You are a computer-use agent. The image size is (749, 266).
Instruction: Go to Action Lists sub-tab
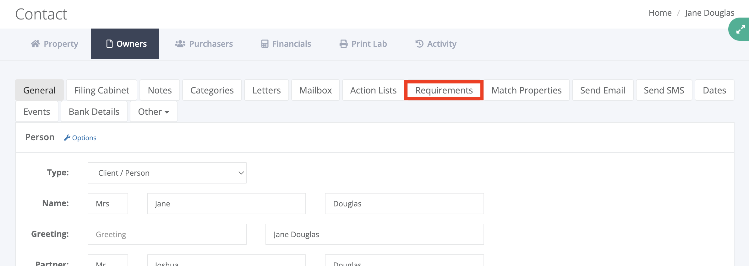tap(373, 90)
